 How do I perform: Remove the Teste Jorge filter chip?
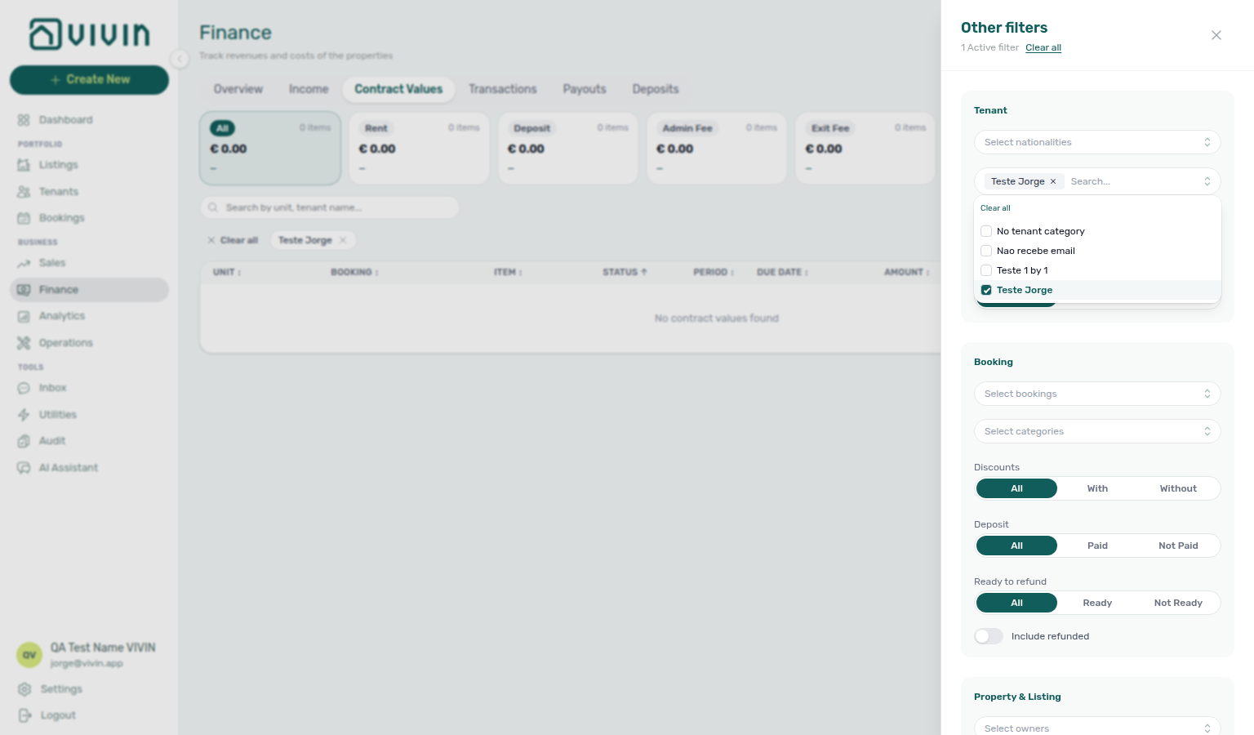[343, 240]
